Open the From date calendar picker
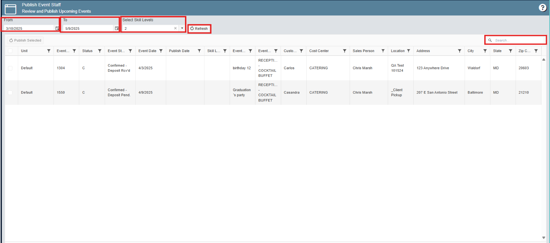Image resolution: width=550 pixels, height=243 pixels. (x=57, y=28)
